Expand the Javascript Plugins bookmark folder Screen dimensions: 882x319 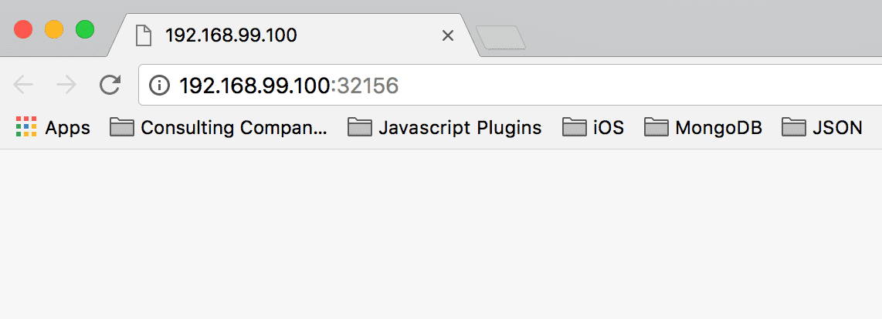pos(444,127)
